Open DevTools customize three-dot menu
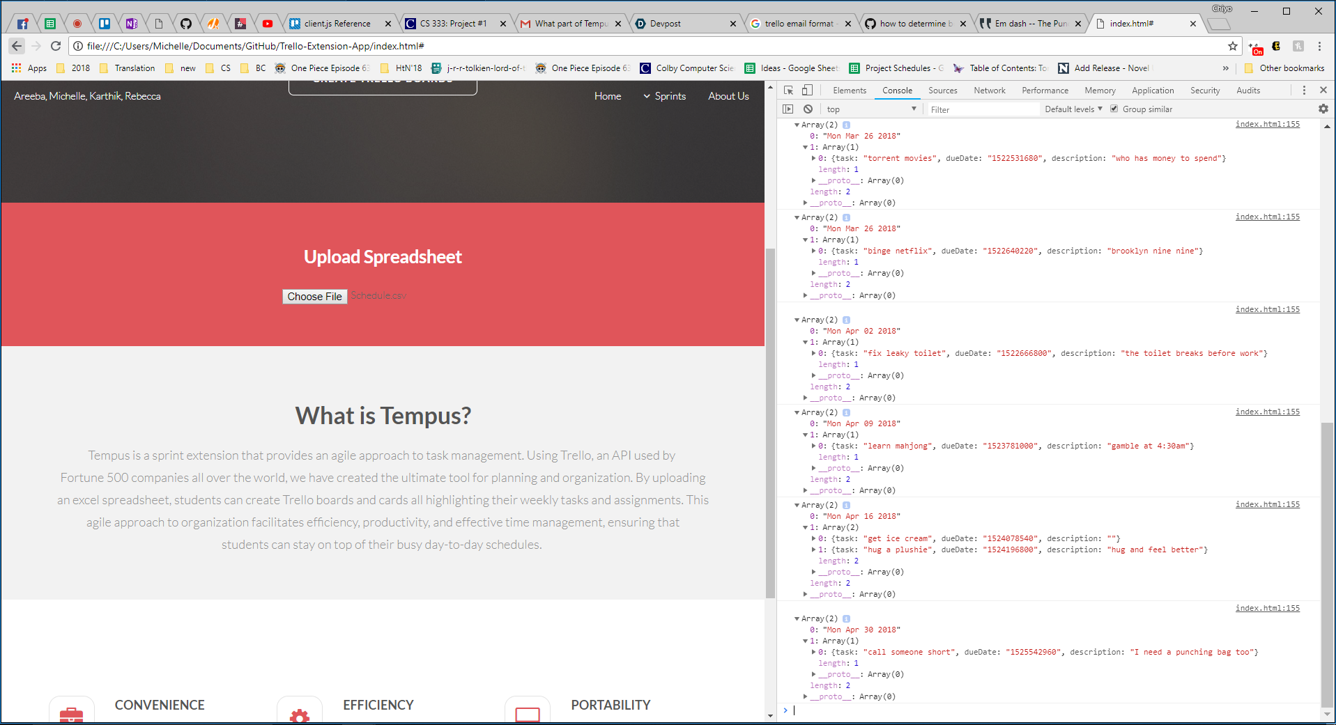This screenshot has width=1336, height=725. click(x=1304, y=91)
